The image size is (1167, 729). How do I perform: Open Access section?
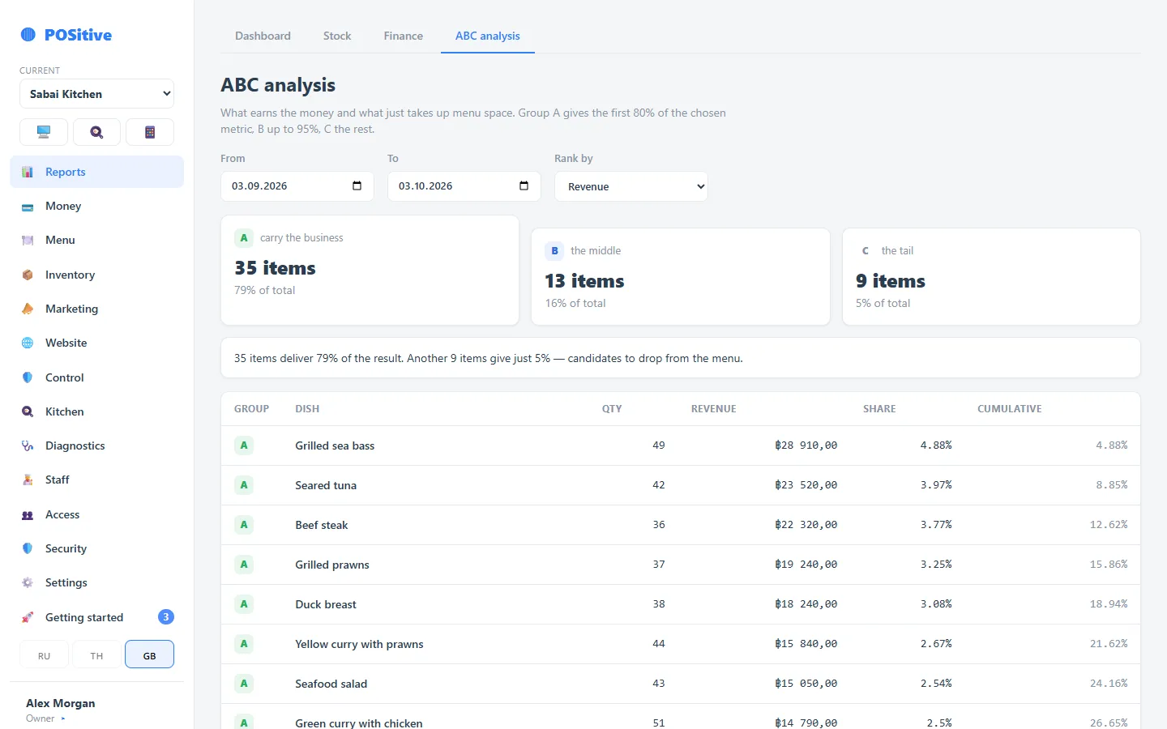point(96,514)
